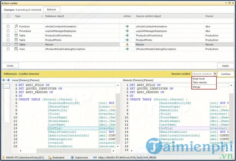Viewport: 236px width, 161px height.
Task: Click table icon for Person row
Action: tap(16, 44)
